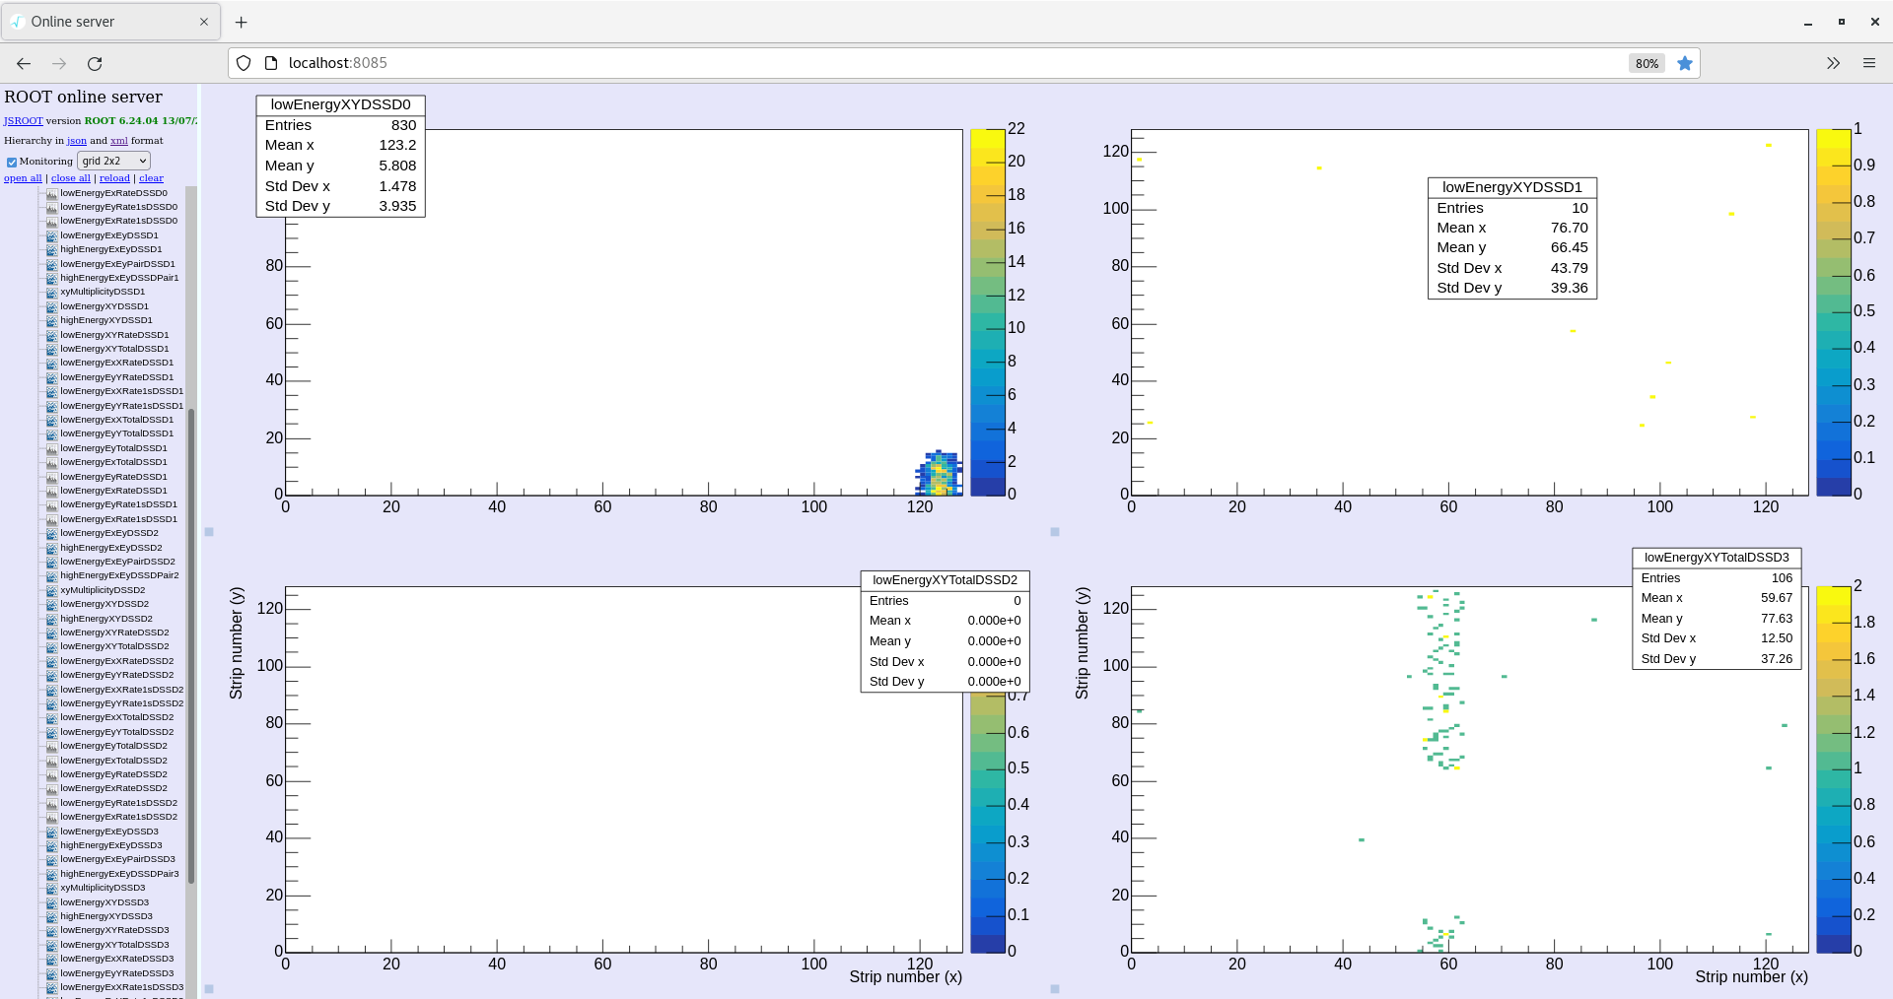Image resolution: width=1893 pixels, height=999 pixels.
Task: Open the browser hamburger application menu
Action: coord(1868,63)
